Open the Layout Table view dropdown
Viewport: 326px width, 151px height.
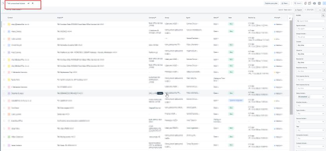tap(285, 10)
